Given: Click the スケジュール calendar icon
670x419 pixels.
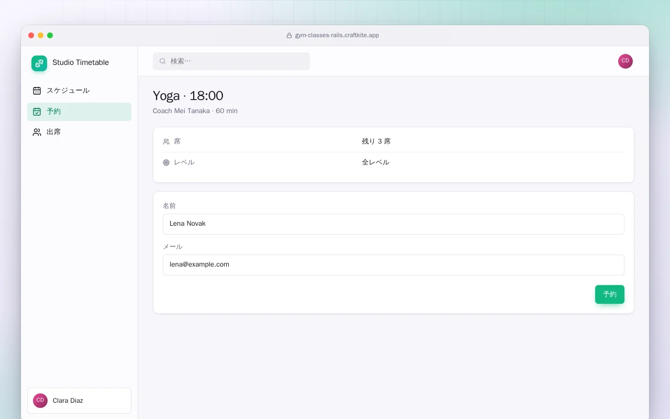Looking at the screenshot, I should 37,91.
